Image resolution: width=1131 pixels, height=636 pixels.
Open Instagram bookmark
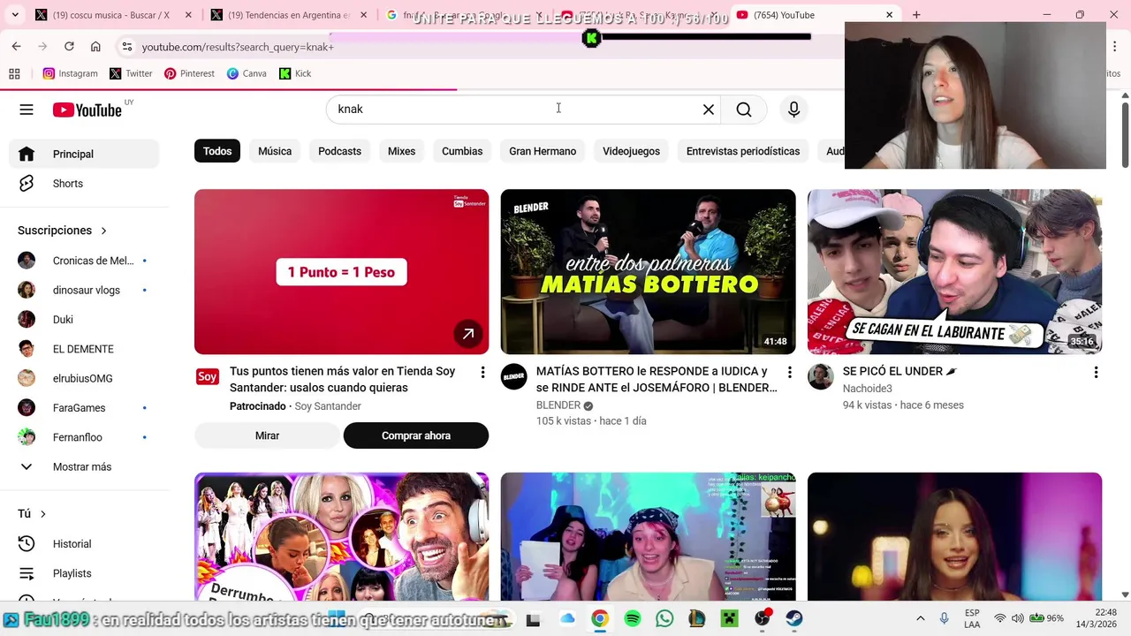70,73
